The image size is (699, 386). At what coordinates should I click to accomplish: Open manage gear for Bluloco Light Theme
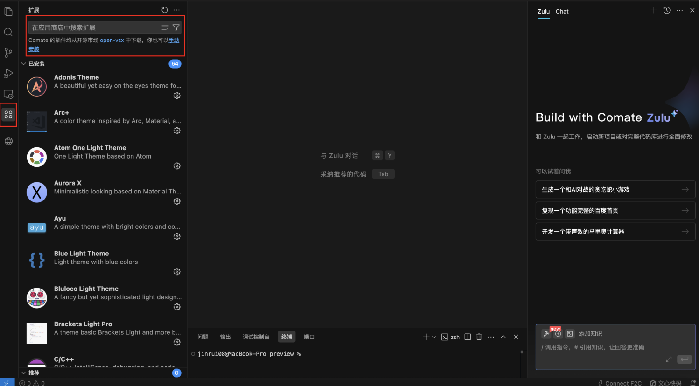177,307
